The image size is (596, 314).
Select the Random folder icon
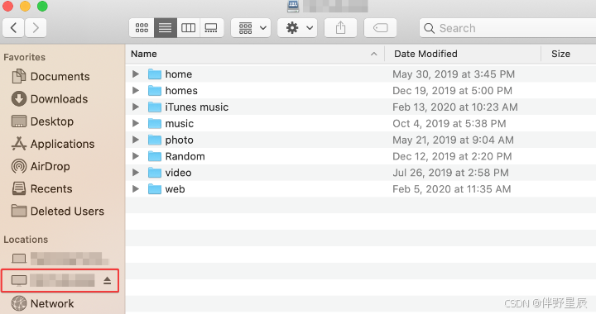click(154, 156)
